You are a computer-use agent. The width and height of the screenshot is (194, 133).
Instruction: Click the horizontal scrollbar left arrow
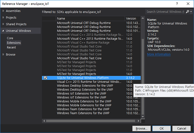[44, 121]
